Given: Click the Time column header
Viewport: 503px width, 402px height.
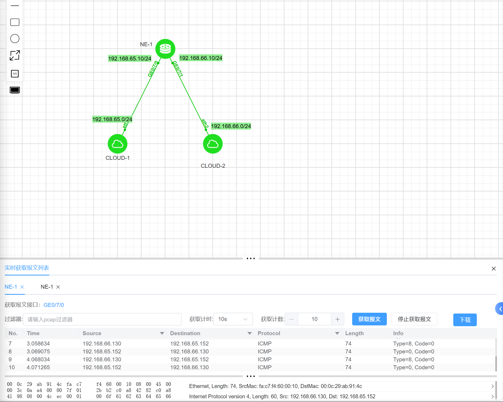Looking at the screenshot, I should 33,333.
